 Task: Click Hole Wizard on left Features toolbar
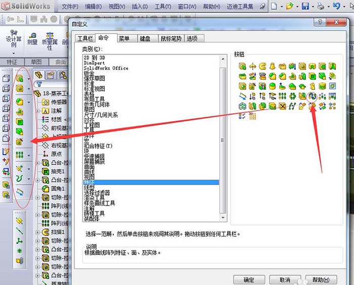pos(20,141)
